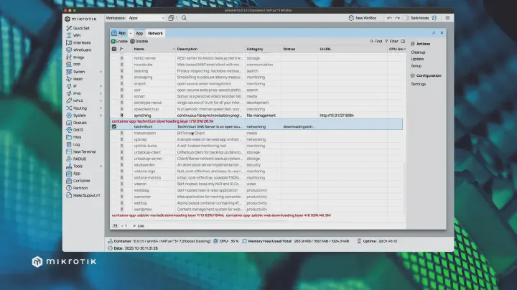
Task: Open Partition in the sidebar
Action: [77, 188]
